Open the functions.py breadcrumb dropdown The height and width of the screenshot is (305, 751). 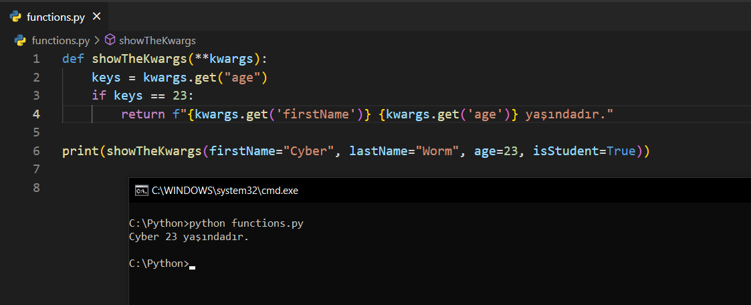(x=60, y=40)
